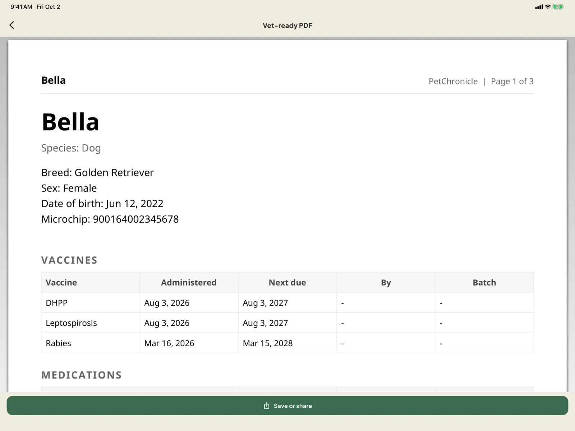Viewport: 575px width, 431px height.
Task: Select the Sex: Female line
Action: [69, 188]
